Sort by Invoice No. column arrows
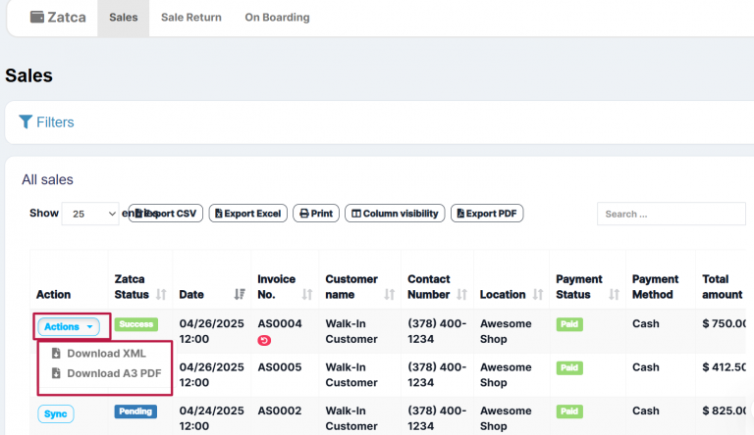 pyautogui.click(x=307, y=294)
